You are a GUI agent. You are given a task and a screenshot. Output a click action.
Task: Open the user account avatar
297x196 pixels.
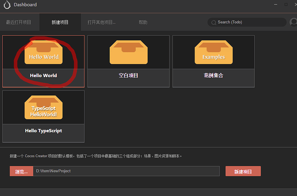coord(294,22)
